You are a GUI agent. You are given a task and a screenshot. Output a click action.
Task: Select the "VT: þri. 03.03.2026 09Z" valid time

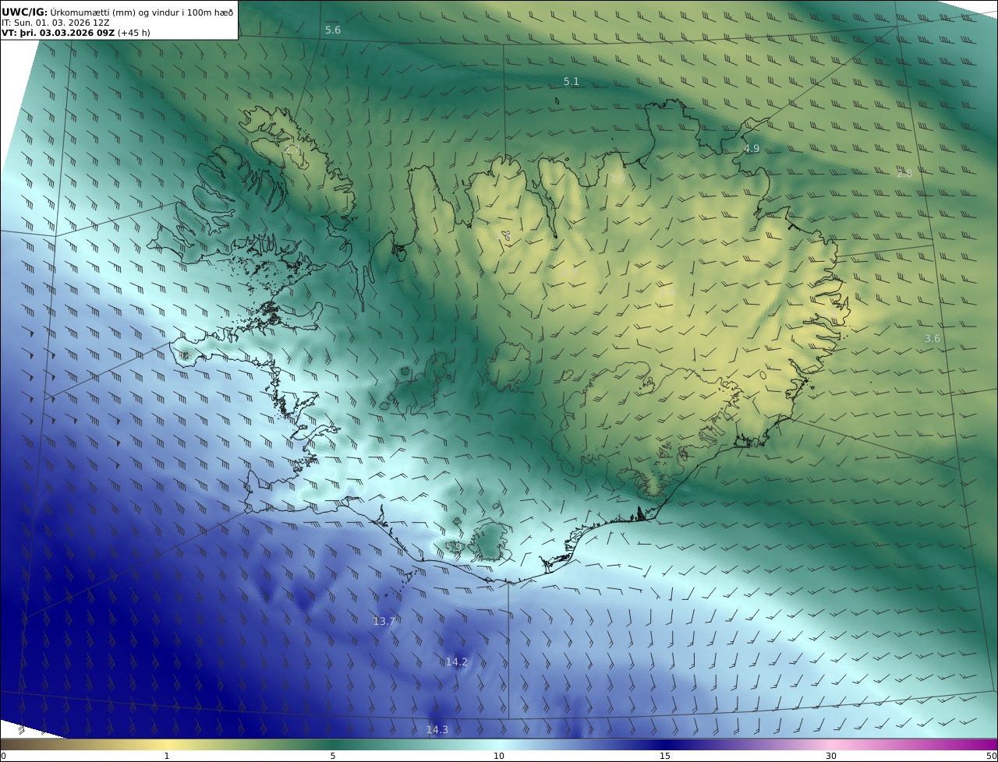pyautogui.click(x=59, y=33)
